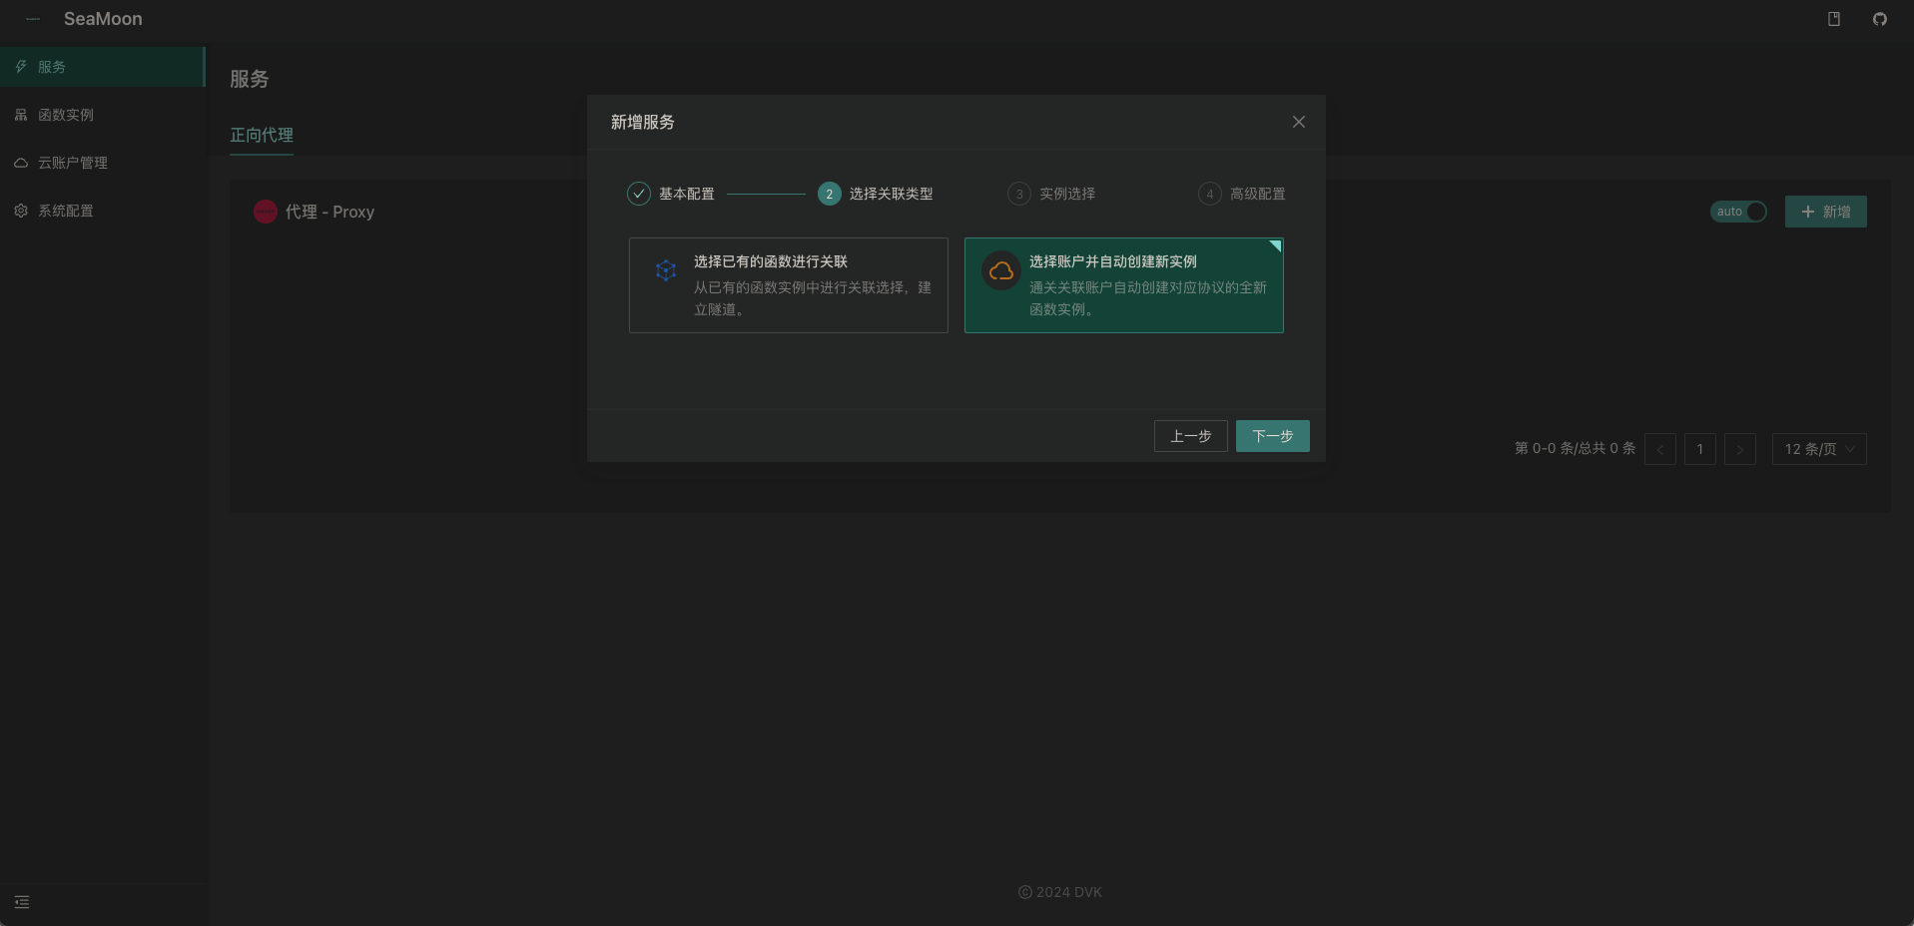Click step 3 circle 实例选择
Viewport: 1914px width, 926px height.
click(1019, 194)
